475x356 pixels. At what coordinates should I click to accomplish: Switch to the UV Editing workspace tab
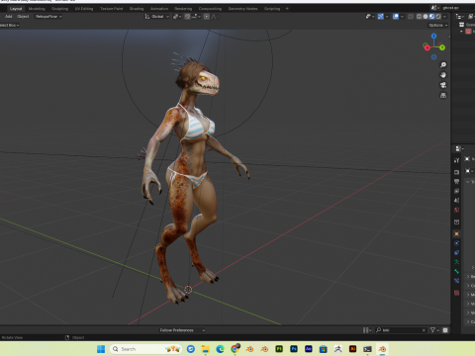(x=84, y=9)
